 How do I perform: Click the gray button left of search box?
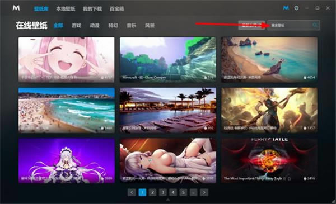point(251,25)
